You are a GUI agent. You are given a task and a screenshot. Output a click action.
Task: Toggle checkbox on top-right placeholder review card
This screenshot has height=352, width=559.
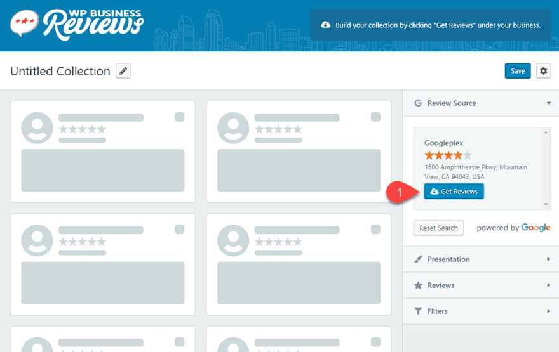[x=375, y=117]
